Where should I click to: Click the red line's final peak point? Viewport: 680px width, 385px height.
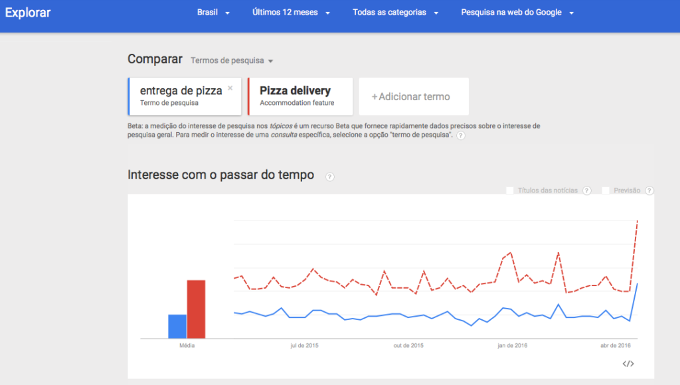(637, 221)
